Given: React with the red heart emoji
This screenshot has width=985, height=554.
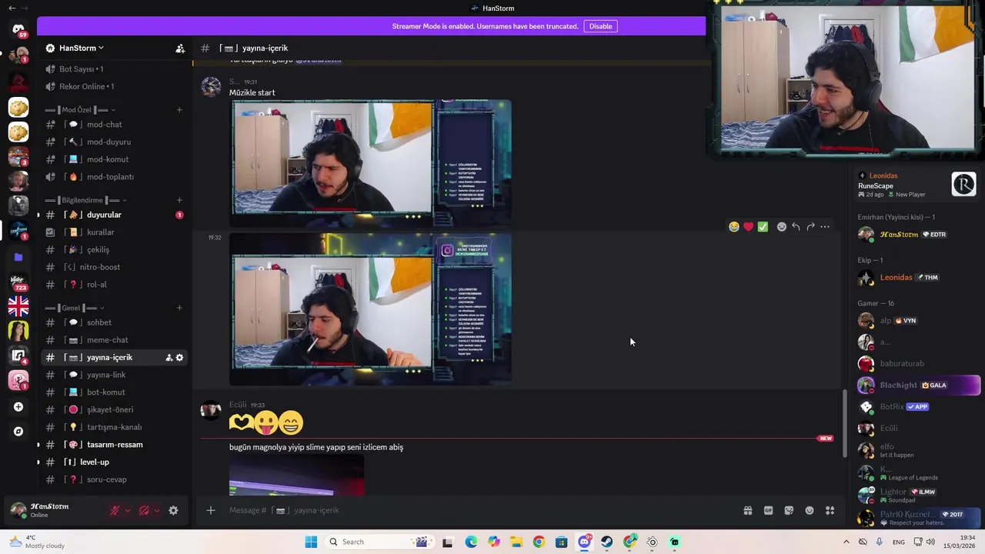Looking at the screenshot, I should point(748,227).
